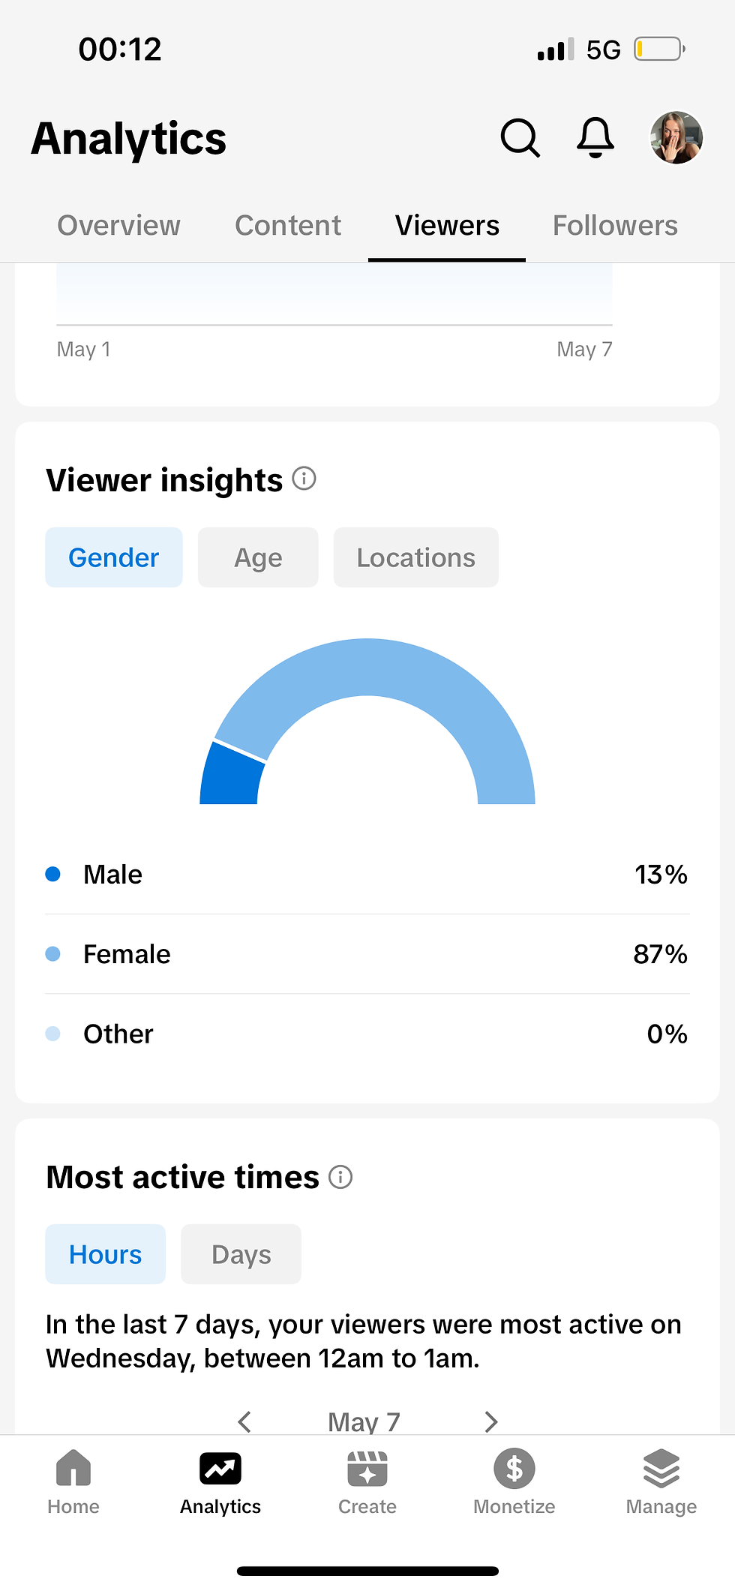Click the Female row label

tap(127, 954)
